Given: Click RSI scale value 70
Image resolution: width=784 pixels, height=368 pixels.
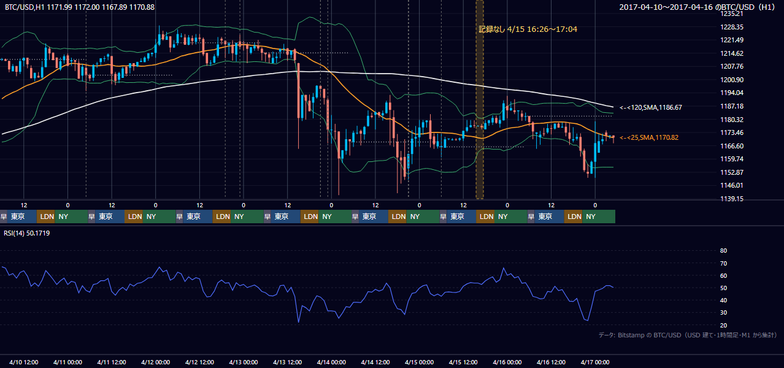Looking at the screenshot, I should (x=723, y=263).
